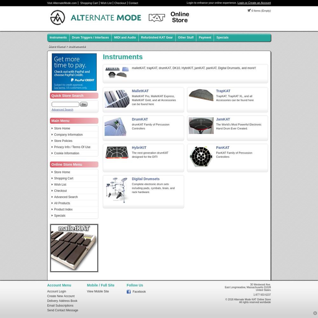Image resolution: width=318 pixels, height=318 pixels.
Task: Open Shopping Cart from the top bar
Action: click(89, 3)
